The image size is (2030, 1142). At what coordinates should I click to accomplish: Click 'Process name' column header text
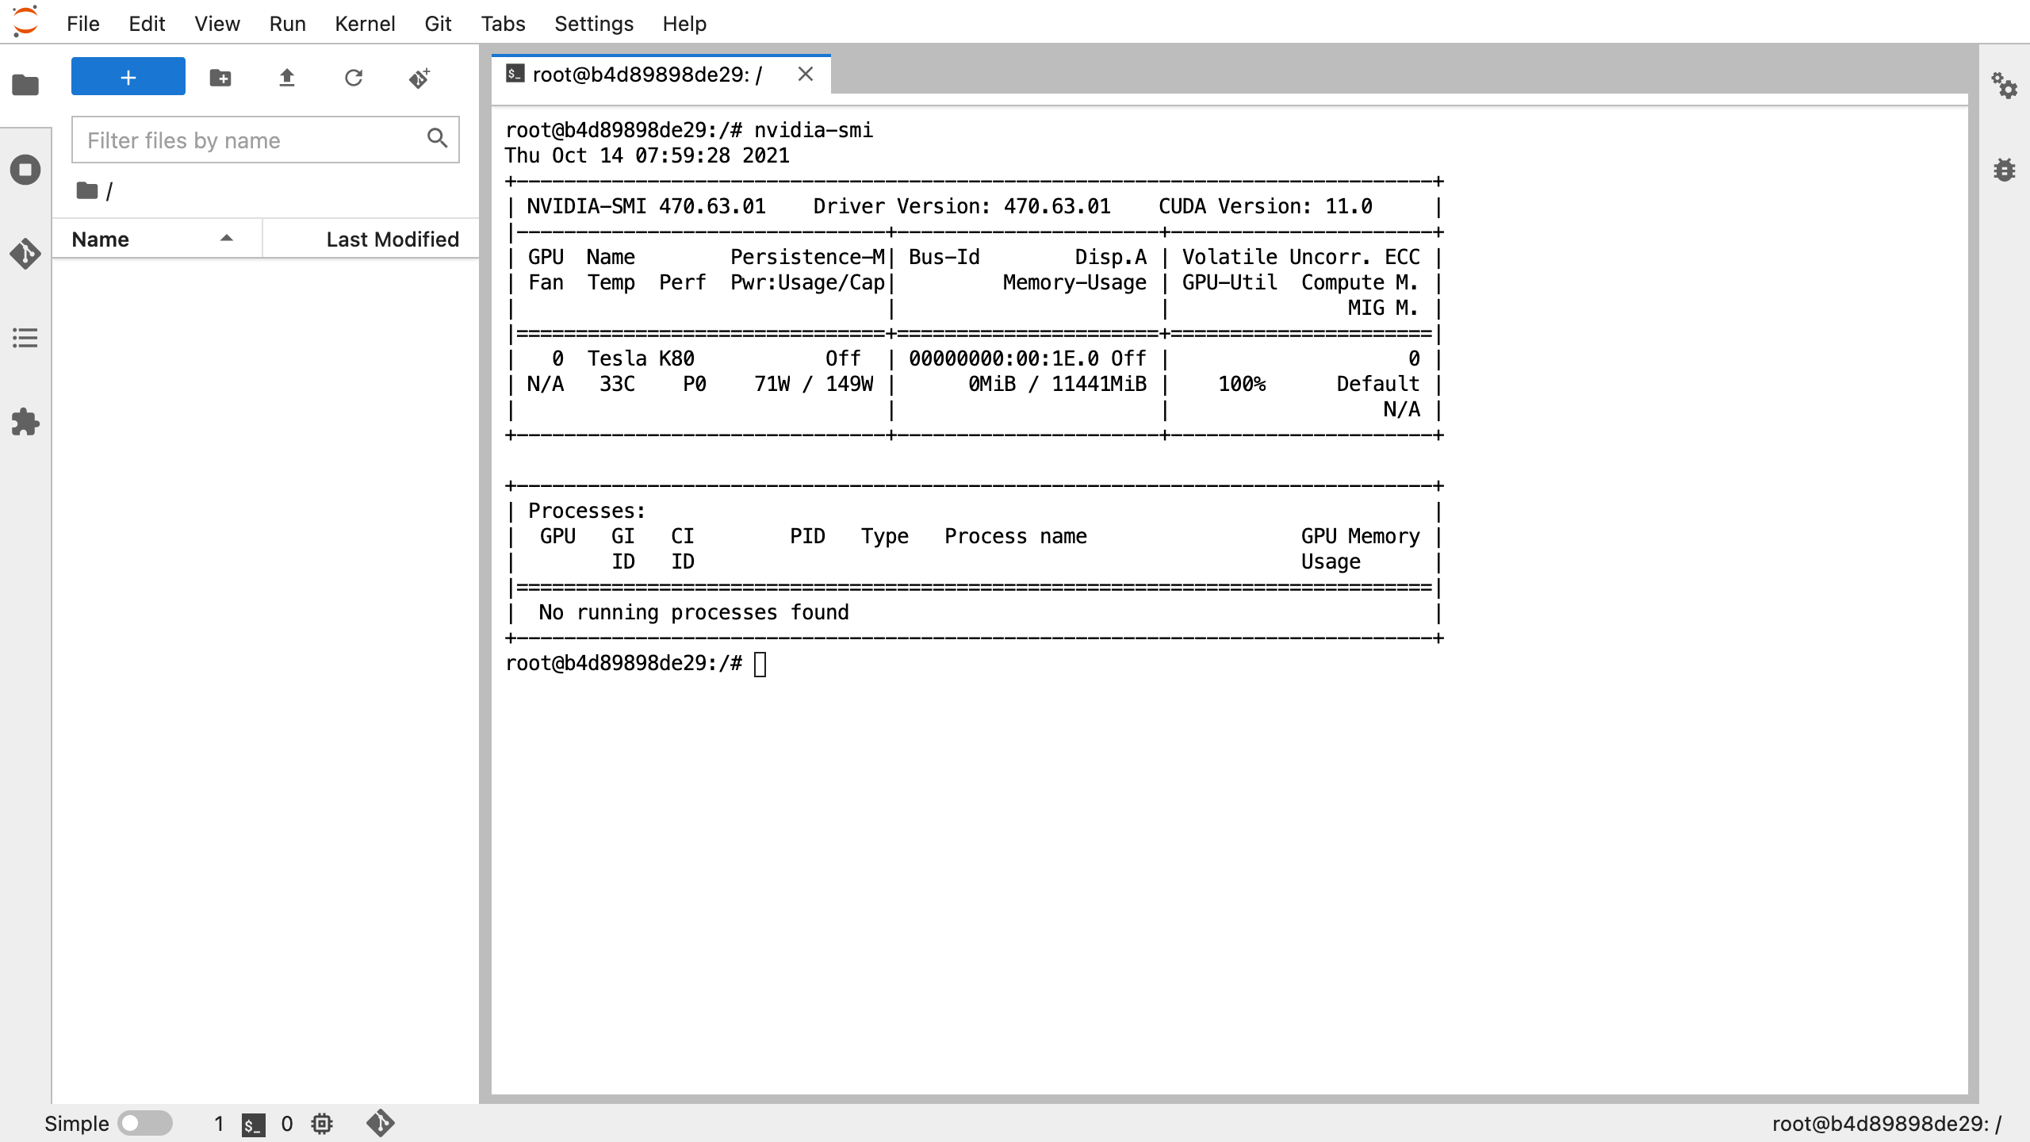coord(1016,536)
